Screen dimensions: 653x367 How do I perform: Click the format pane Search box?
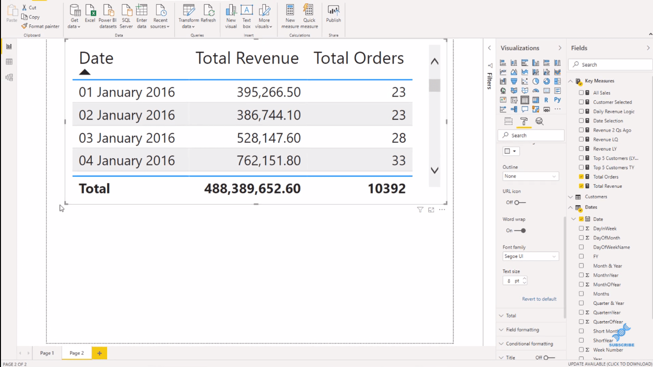pos(531,135)
